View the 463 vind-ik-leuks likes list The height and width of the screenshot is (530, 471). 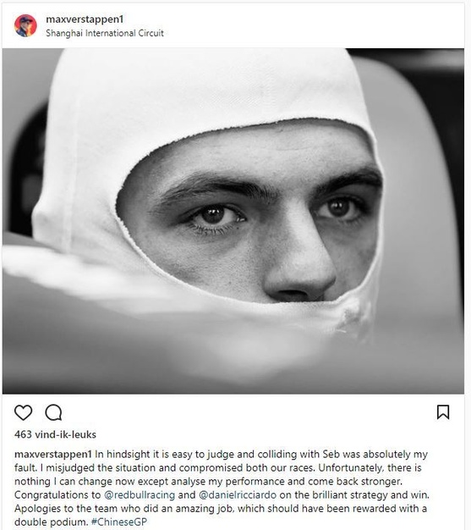[x=55, y=434]
